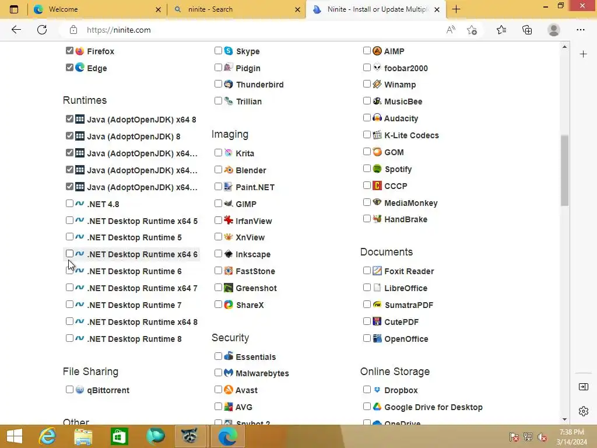Viewport: 597px width, 448px height.
Task: Click the AIMP icon
Action: click(377, 51)
